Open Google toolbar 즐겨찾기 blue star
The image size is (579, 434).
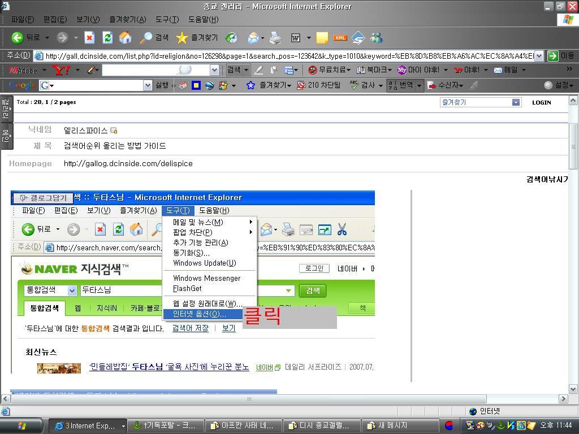point(269,85)
